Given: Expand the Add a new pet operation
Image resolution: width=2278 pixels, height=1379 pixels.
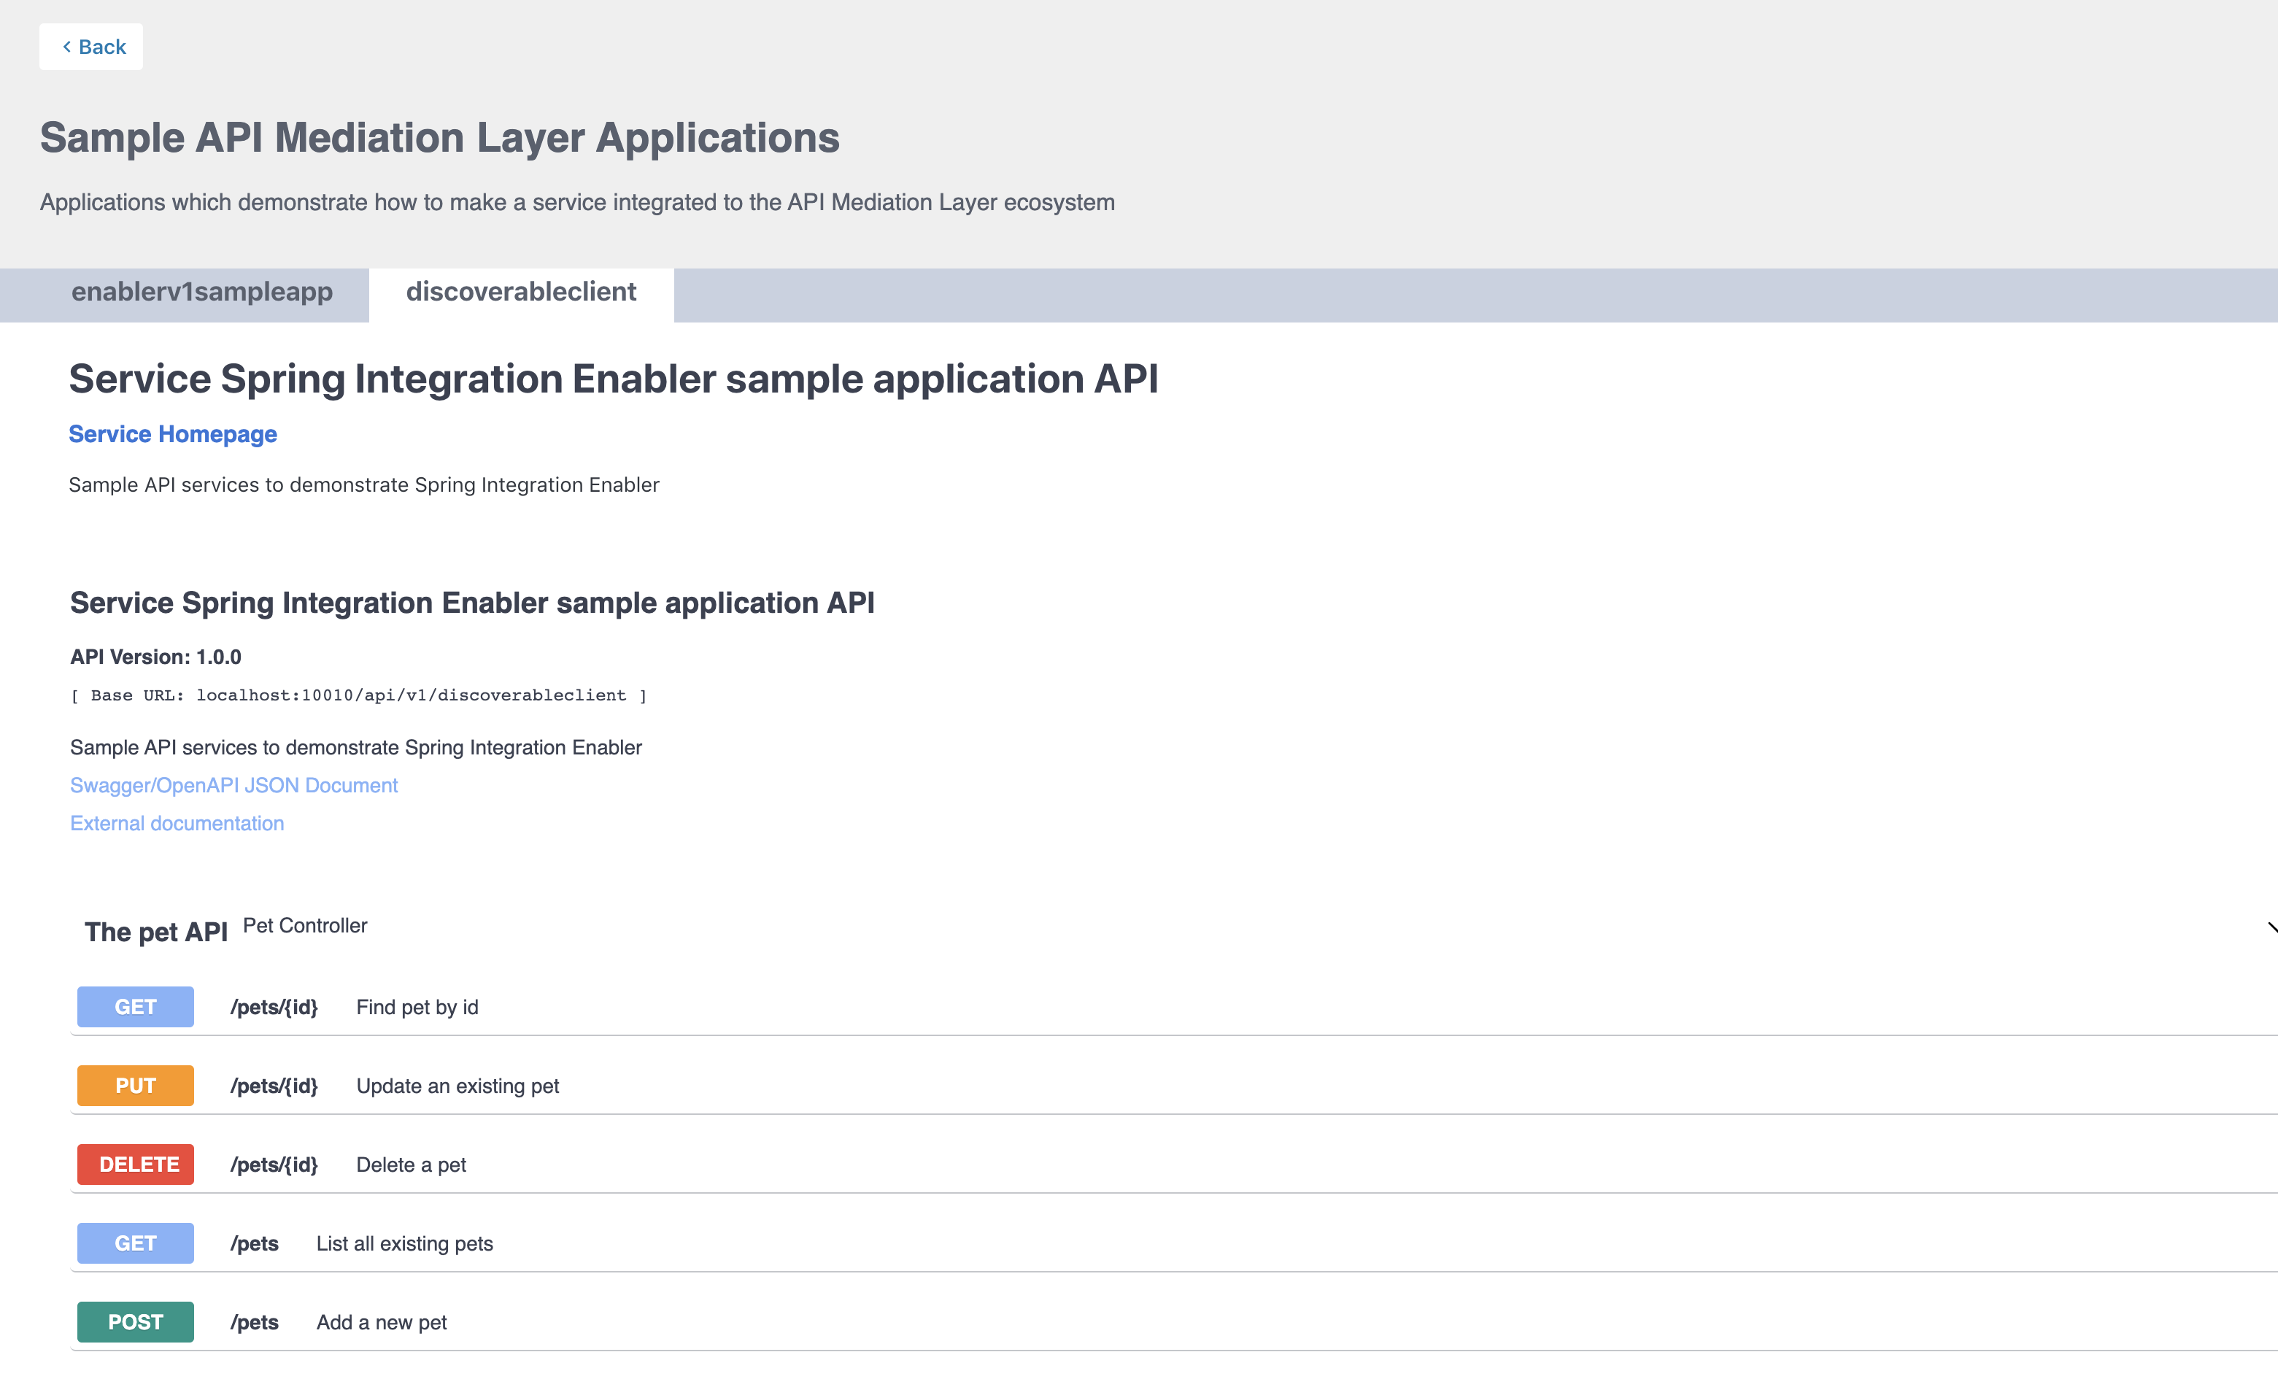Looking at the screenshot, I should (x=382, y=1321).
